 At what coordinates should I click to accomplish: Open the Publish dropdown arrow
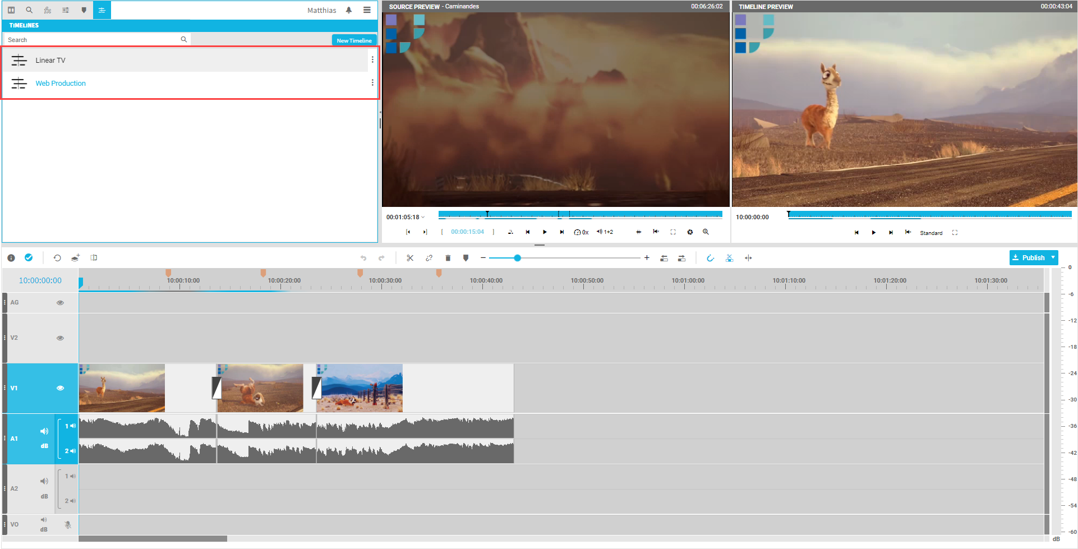1053,257
